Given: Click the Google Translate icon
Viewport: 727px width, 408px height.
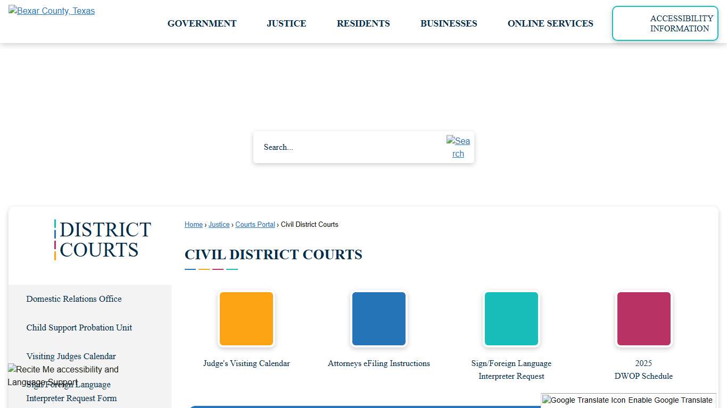Looking at the screenshot, I should pos(580,400).
